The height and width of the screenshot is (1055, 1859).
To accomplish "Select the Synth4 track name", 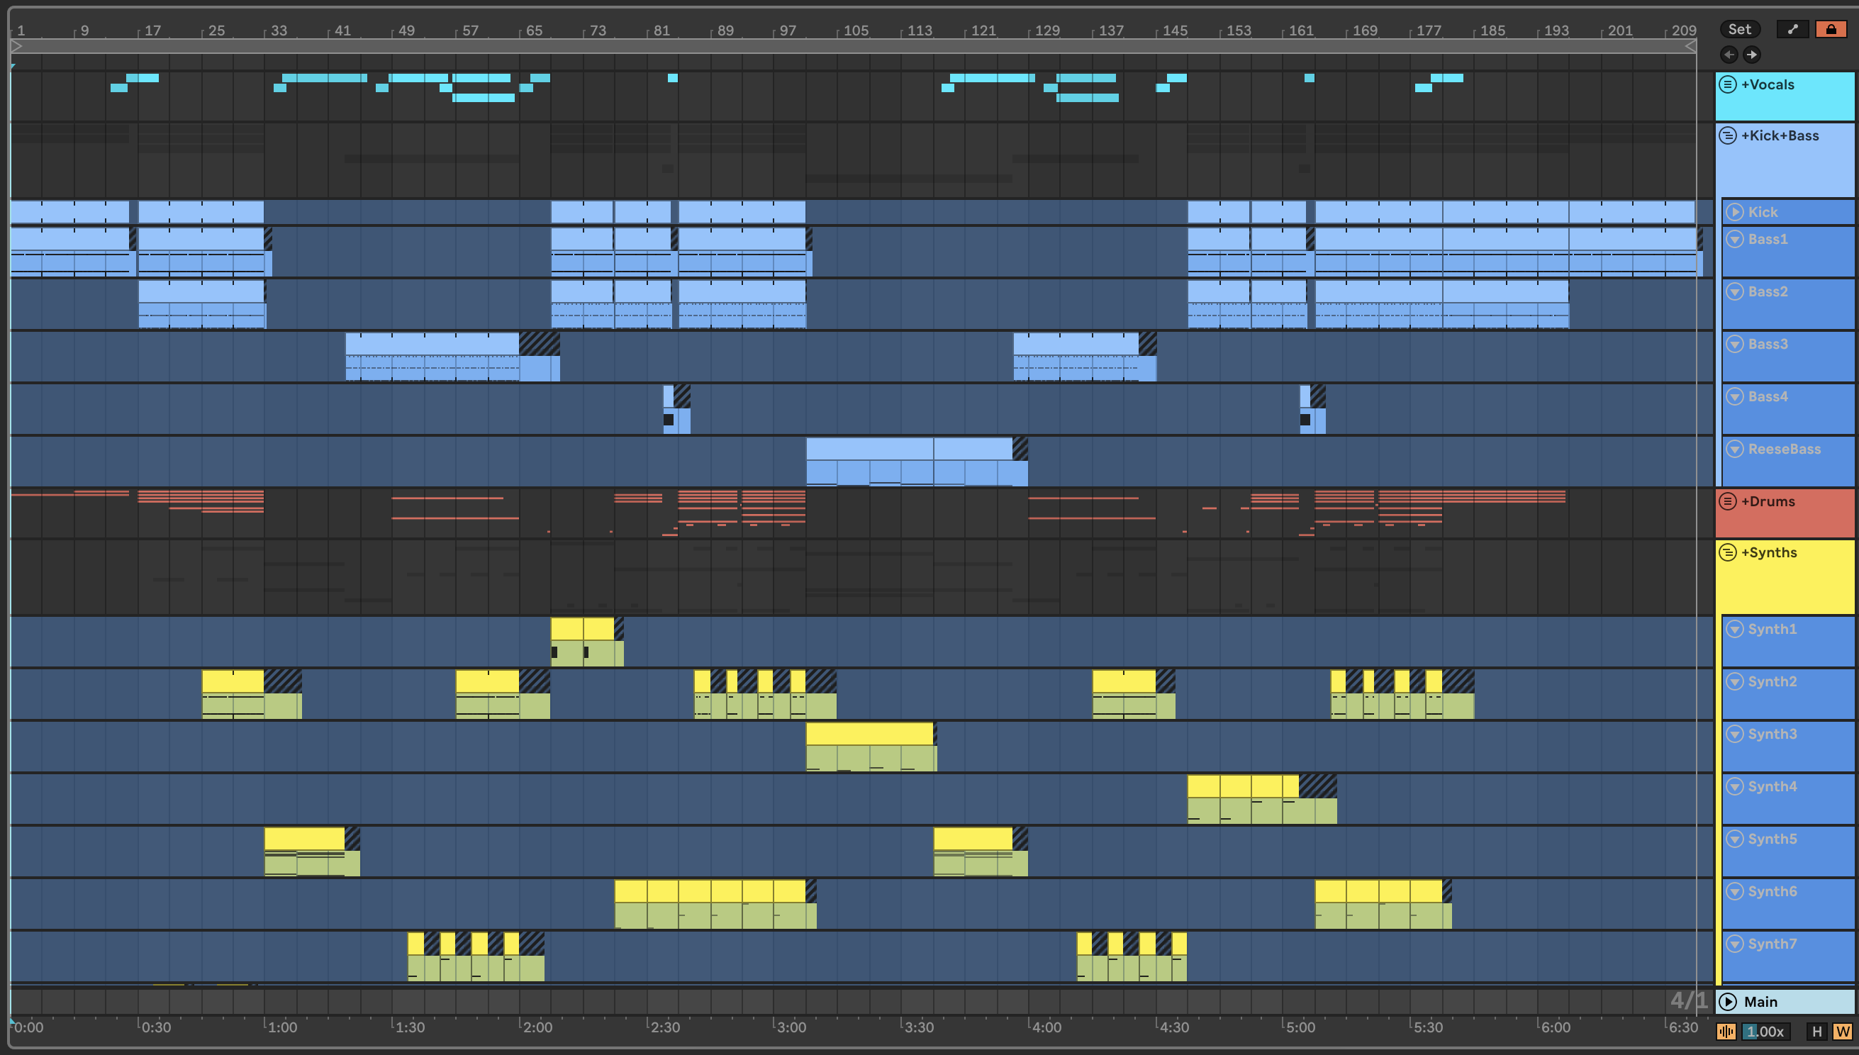I will (1772, 786).
